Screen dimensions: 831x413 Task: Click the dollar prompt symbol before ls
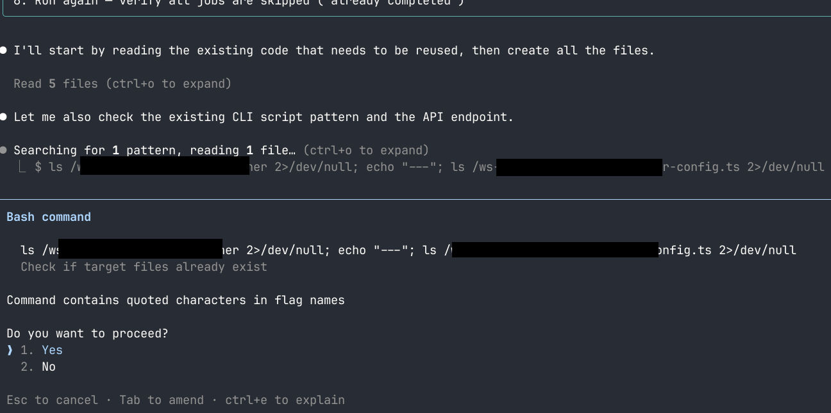[38, 167]
